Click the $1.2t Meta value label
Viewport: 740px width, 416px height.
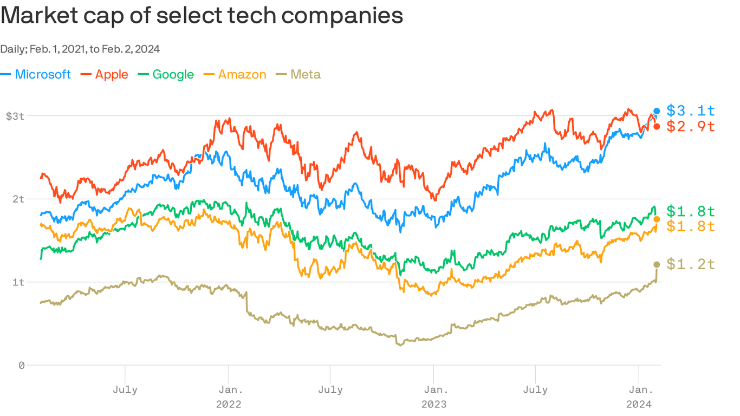(691, 264)
